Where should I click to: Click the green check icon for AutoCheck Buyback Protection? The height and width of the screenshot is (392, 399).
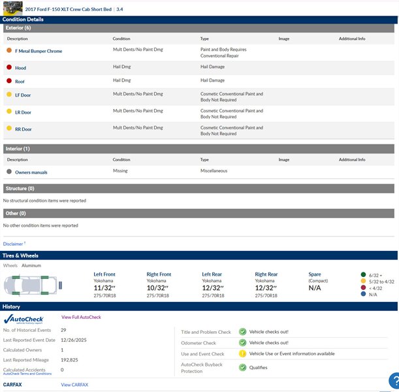(242, 368)
